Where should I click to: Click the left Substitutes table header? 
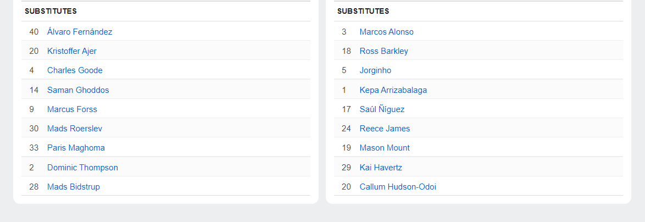point(51,11)
